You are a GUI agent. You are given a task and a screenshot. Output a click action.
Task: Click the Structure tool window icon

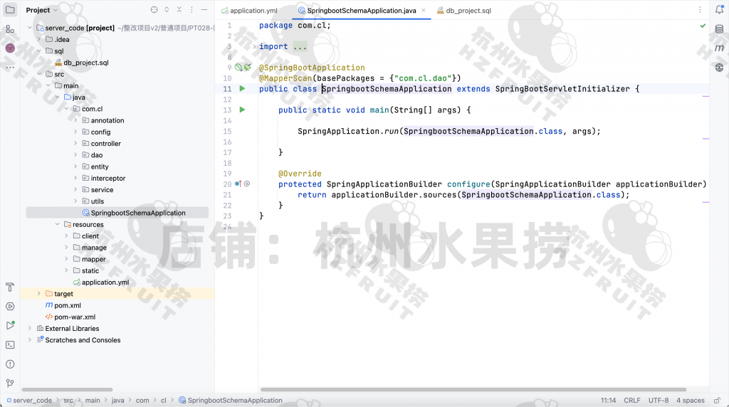click(x=10, y=29)
